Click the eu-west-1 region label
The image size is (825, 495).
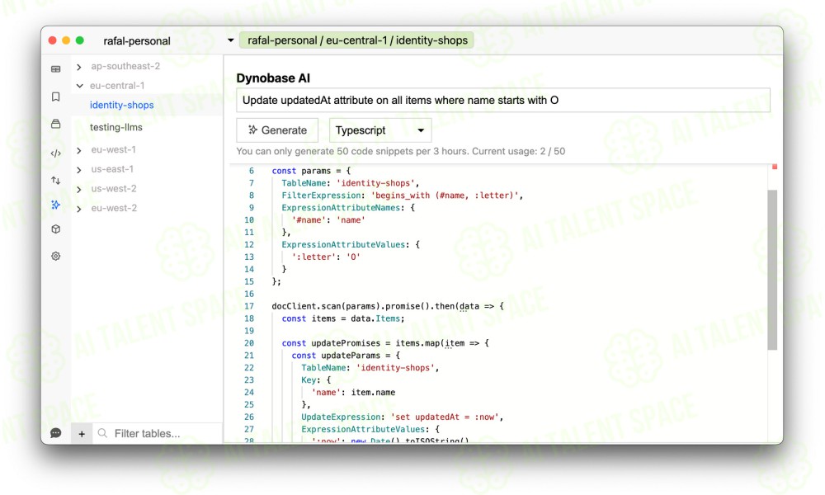point(113,150)
